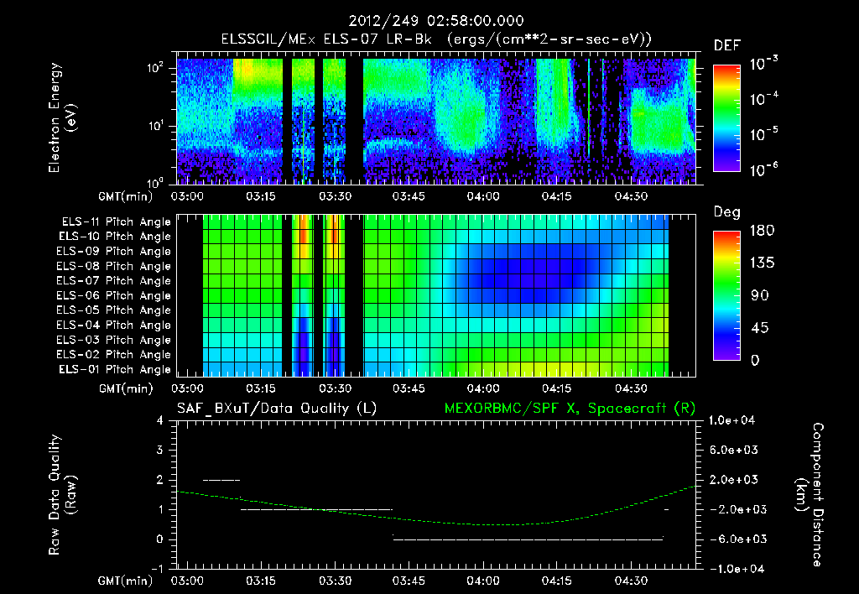Viewport: 859px width, 594px height.
Task: Click the Raw Data Quality (Raw) axis label
Action: pyautogui.click(x=62, y=495)
